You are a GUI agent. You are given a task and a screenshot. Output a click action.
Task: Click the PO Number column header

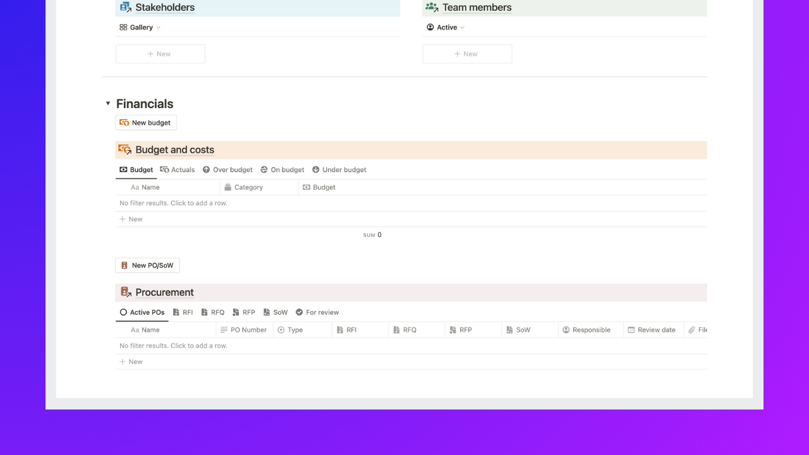(245, 330)
